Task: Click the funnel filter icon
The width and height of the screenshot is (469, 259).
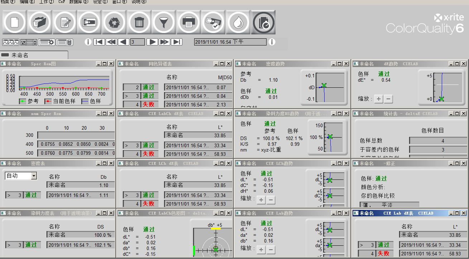Action: [164, 22]
